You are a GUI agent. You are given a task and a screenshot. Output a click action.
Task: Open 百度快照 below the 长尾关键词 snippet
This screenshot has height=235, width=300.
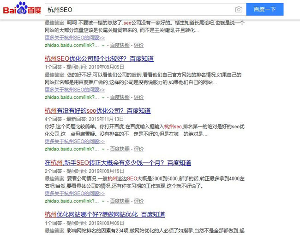[x=120, y=45]
